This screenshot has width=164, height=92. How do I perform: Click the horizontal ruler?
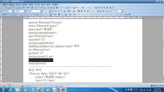83,18
